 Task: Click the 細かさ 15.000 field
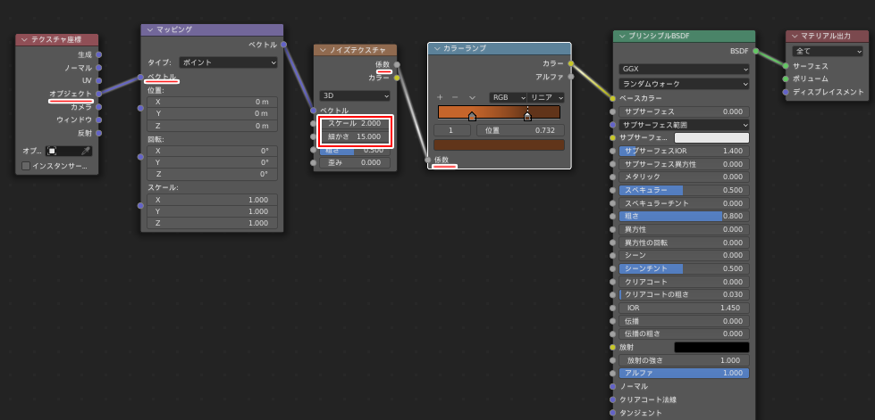coord(355,136)
